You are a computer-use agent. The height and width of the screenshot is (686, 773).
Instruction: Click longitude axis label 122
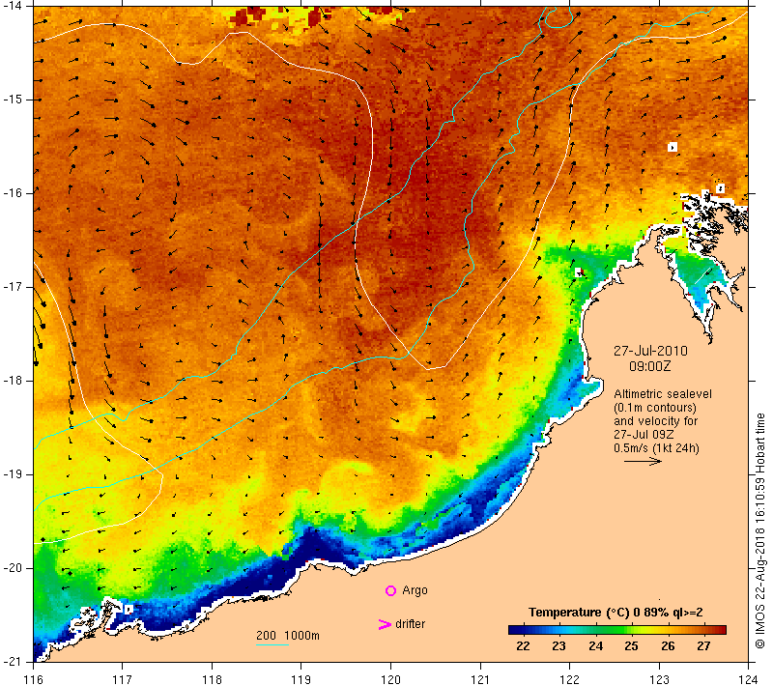click(569, 679)
